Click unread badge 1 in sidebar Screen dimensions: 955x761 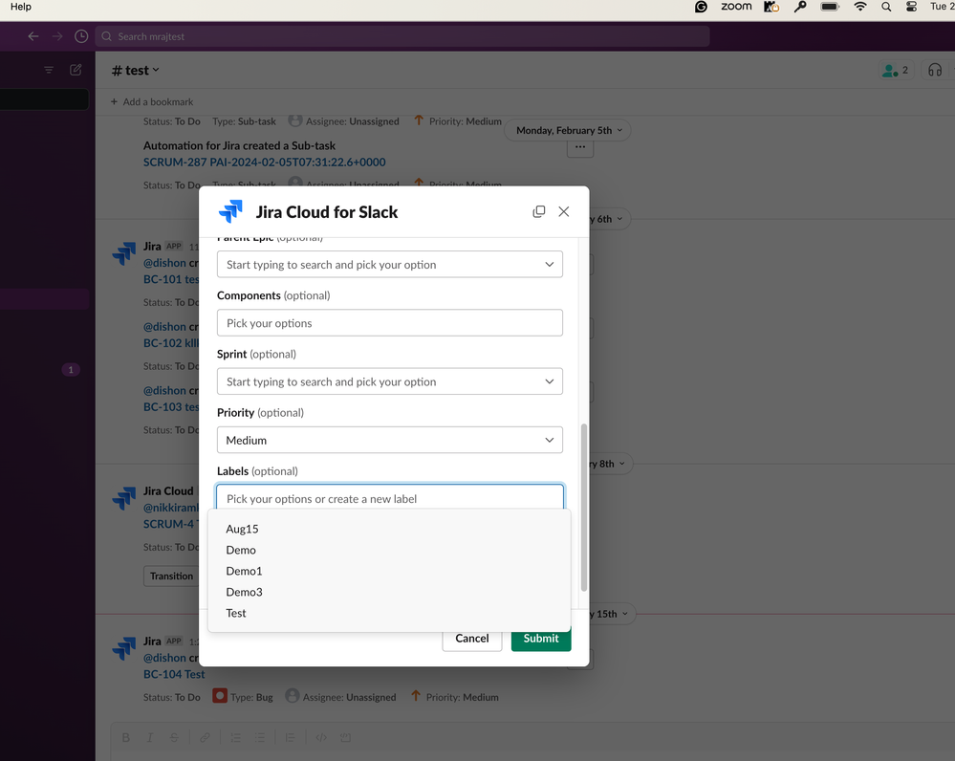[x=71, y=370]
